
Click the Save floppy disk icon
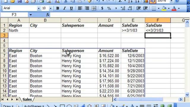(x=19, y=1)
